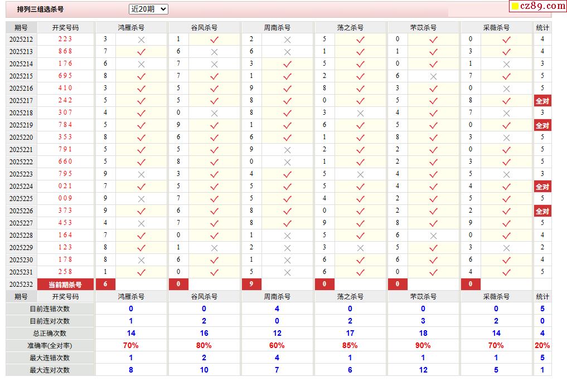Click 荡之 check mark in row 2025230
This screenshot has width=567, height=382.
pos(361,260)
